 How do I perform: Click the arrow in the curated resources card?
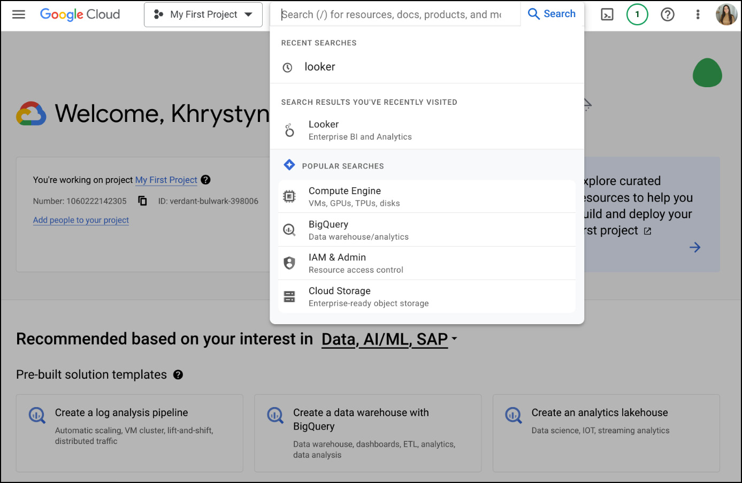coord(695,247)
